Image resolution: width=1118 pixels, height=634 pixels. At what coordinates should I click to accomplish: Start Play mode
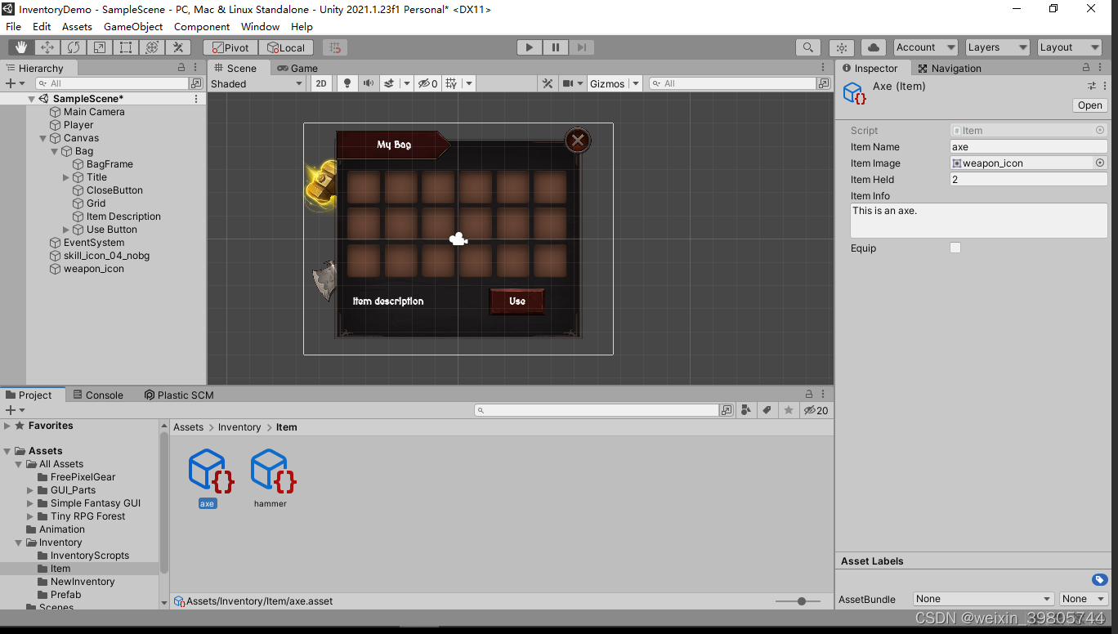click(530, 47)
